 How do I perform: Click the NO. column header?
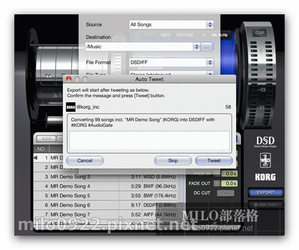(41, 149)
